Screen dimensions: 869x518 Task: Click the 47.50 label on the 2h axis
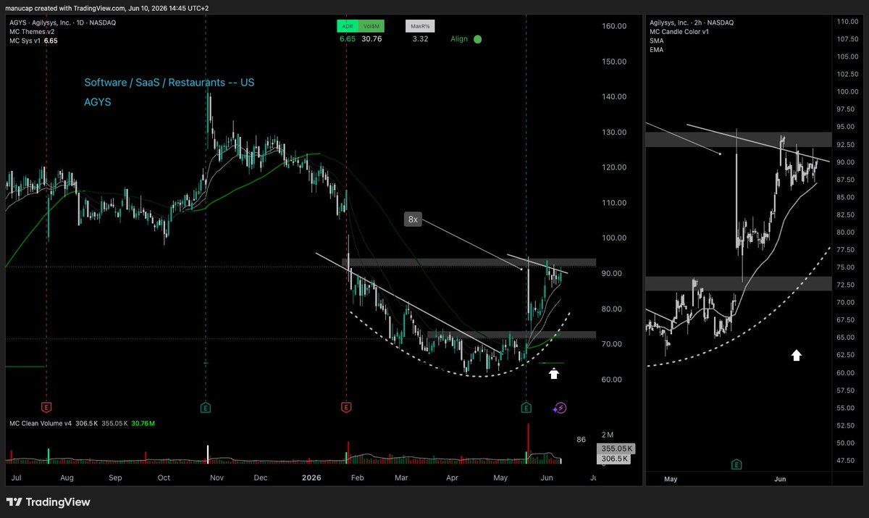847,460
